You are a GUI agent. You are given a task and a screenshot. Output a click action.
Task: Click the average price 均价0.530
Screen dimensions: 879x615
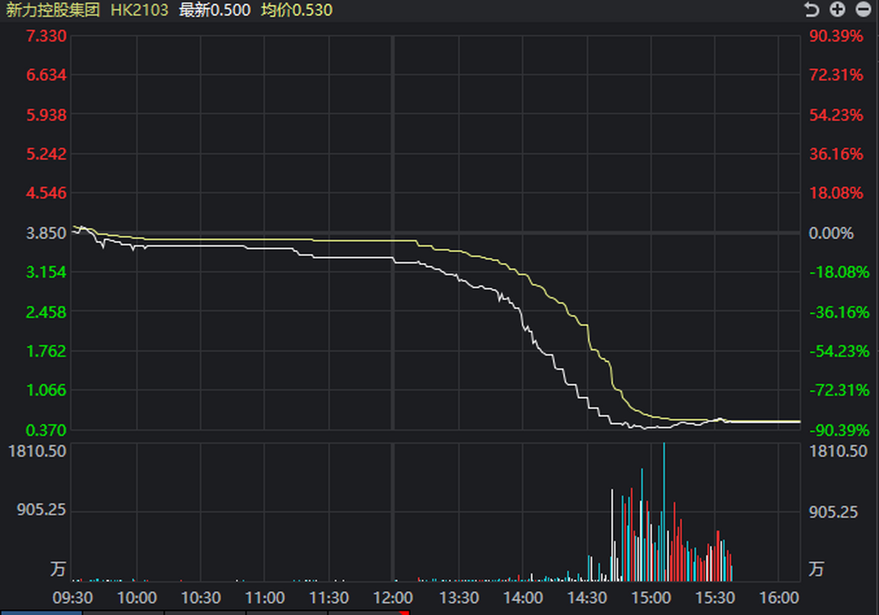pyautogui.click(x=297, y=10)
